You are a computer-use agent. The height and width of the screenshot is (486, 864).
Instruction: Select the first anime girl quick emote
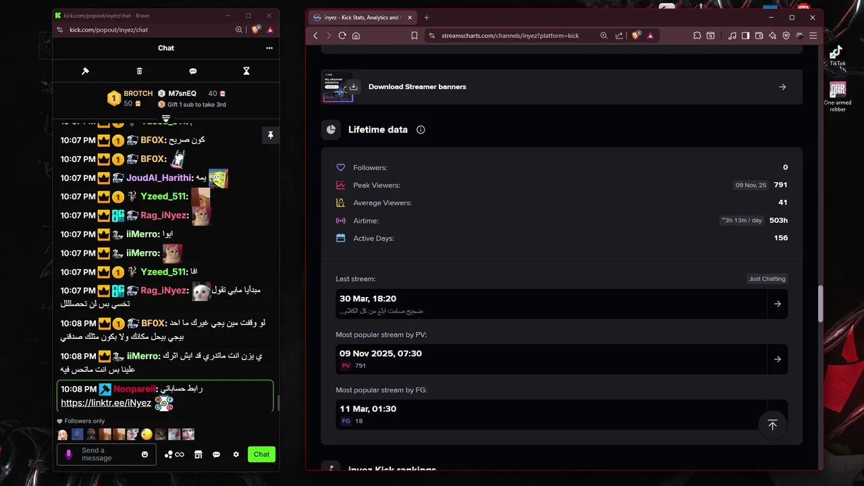[63, 434]
